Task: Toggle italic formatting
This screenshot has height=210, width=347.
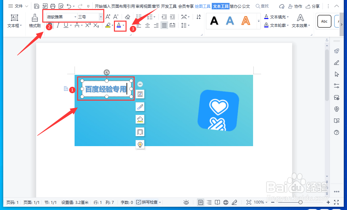Action: [58, 25]
